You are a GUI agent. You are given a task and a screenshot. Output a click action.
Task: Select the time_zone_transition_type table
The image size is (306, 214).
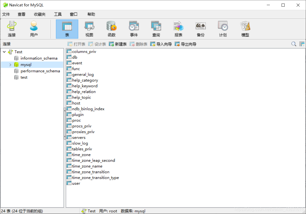tap(95, 178)
